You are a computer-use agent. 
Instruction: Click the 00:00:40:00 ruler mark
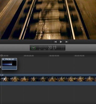pos(54,56)
